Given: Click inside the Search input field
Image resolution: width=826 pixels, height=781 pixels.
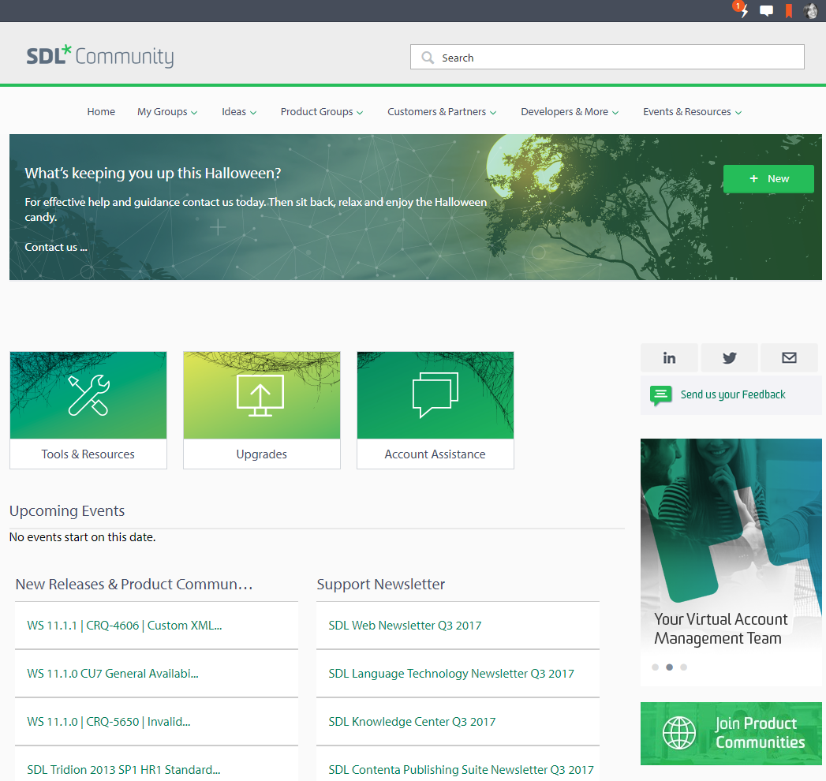Looking at the screenshot, I should (607, 57).
